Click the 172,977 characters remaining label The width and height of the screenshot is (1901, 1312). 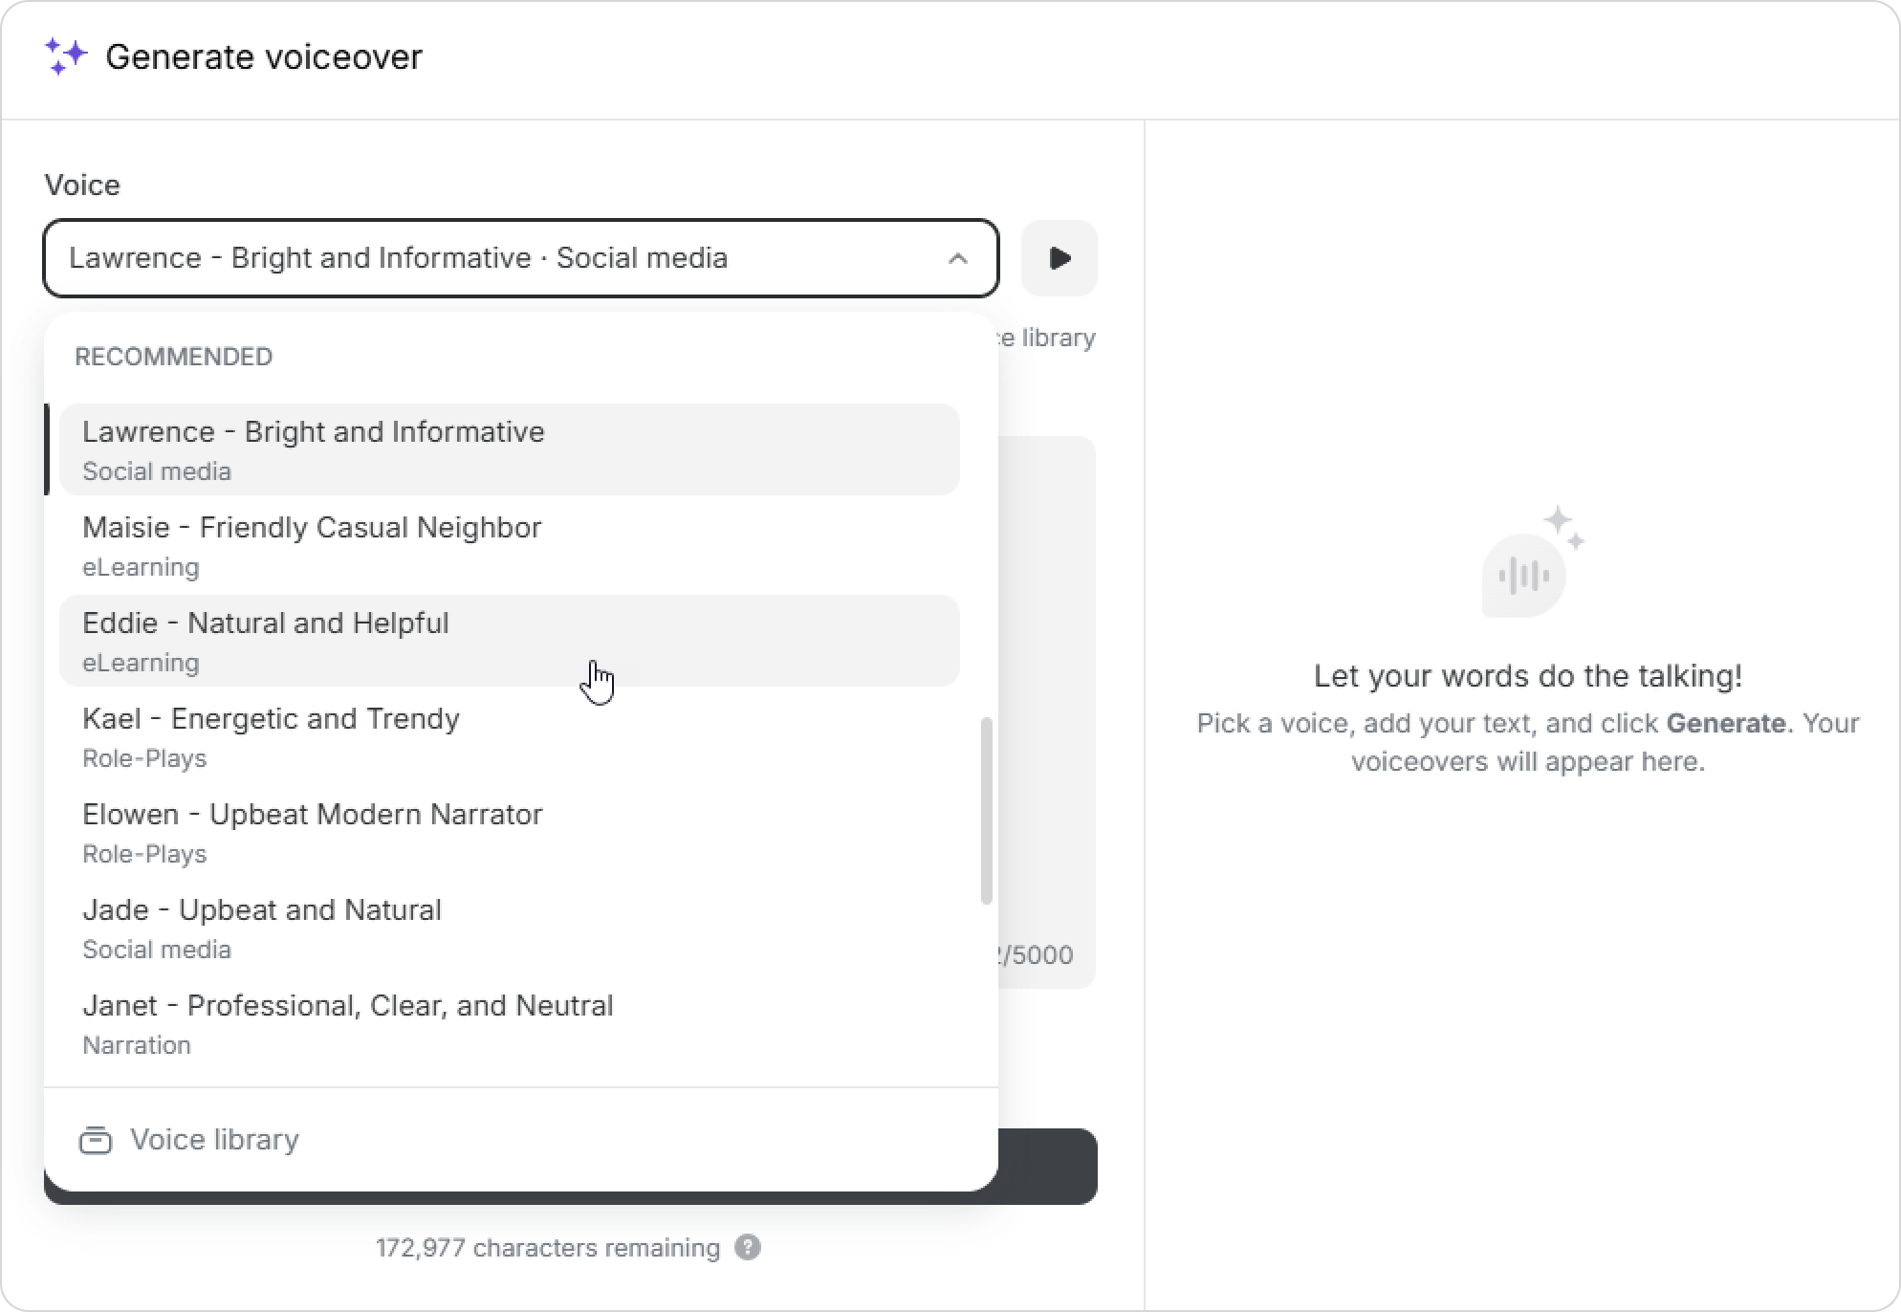(x=548, y=1248)
